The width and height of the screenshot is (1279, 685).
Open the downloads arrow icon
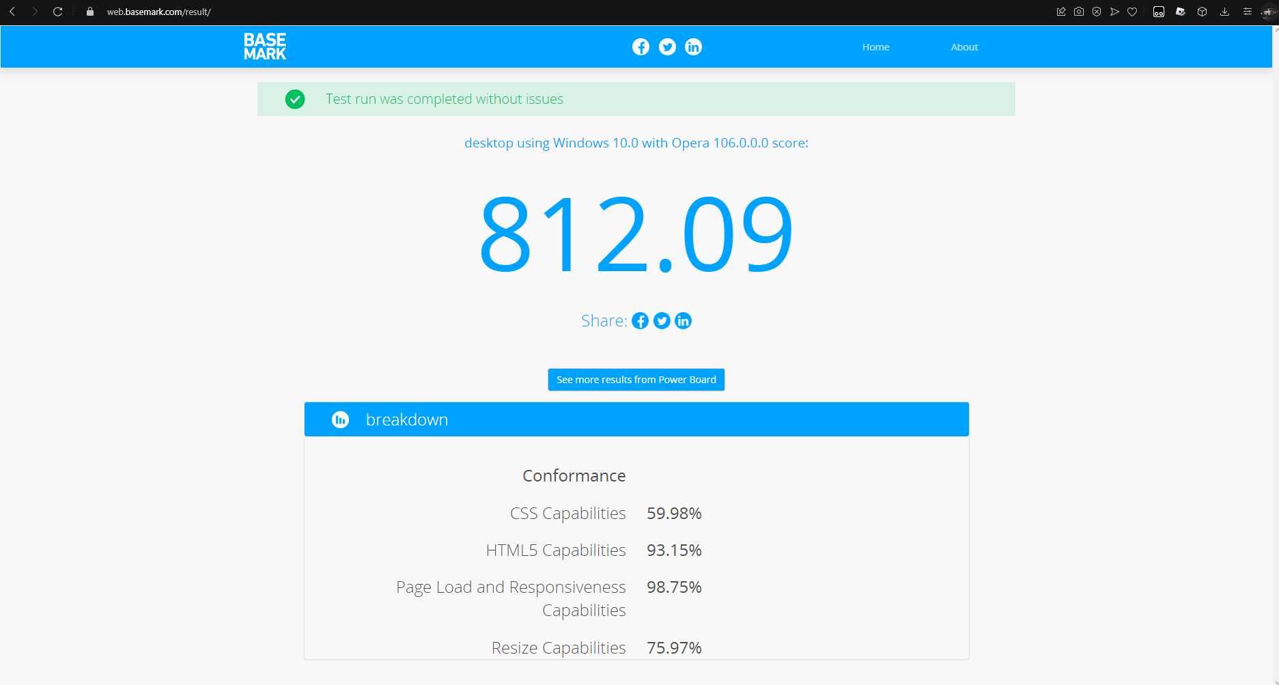coord(1225,12)
